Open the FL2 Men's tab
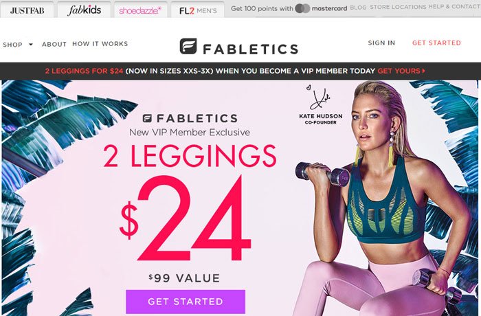Viewport: 481px width, 316px height. point(198,10)
